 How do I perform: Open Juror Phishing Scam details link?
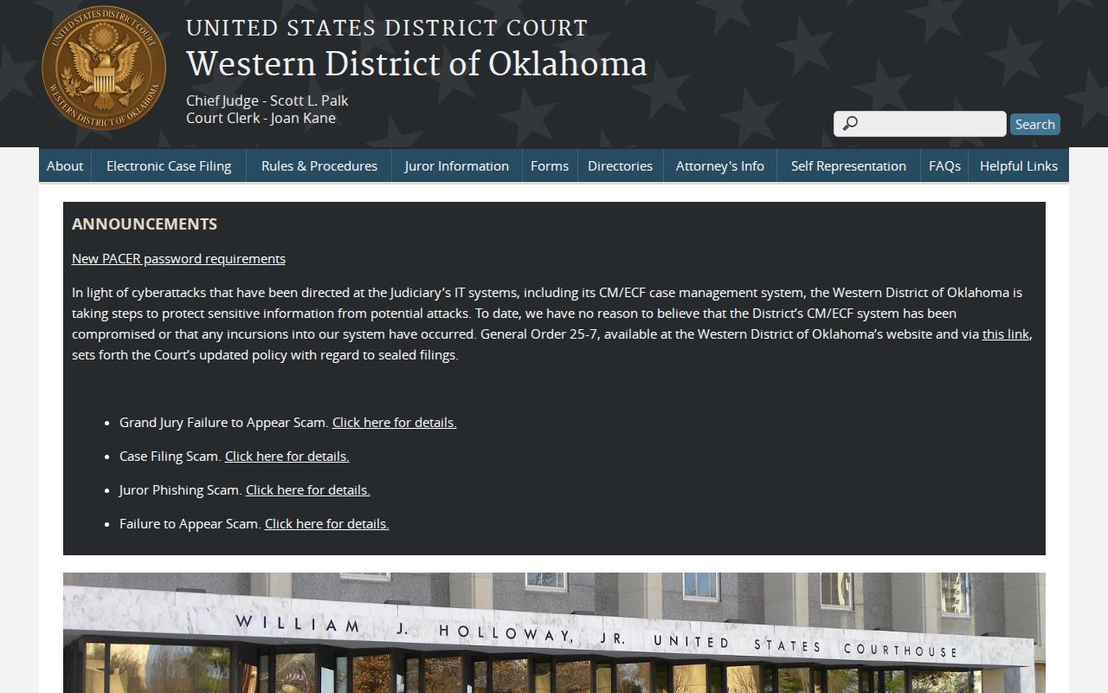tap(307, 489)
